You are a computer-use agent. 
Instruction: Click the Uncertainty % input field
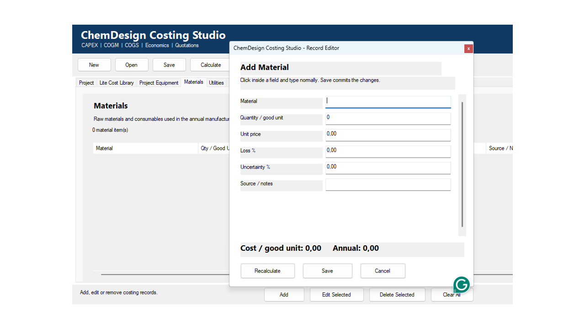388,168
